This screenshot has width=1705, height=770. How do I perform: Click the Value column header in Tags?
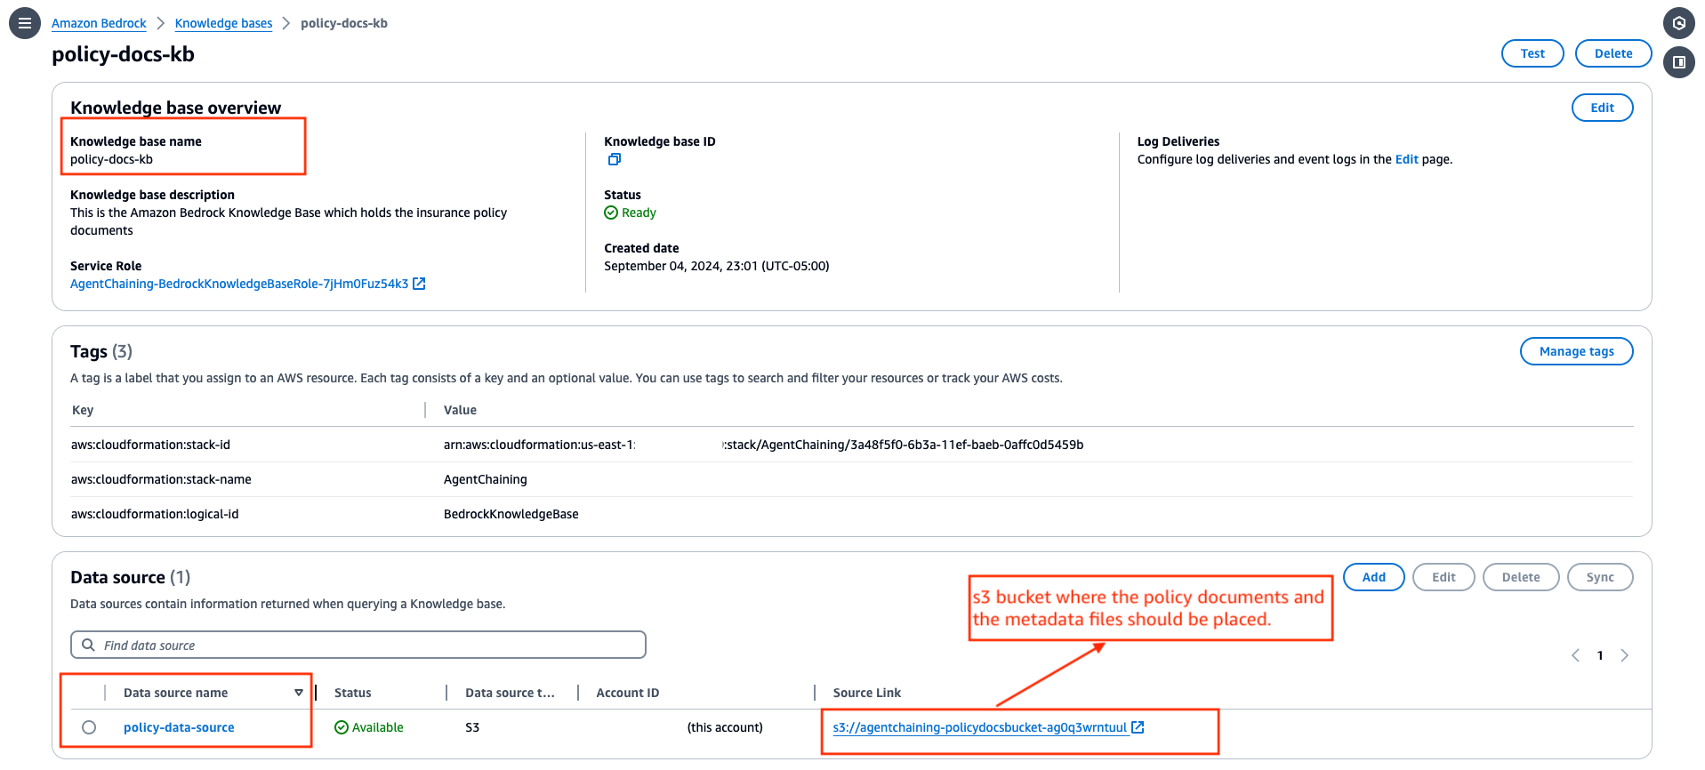coord(460,410)
